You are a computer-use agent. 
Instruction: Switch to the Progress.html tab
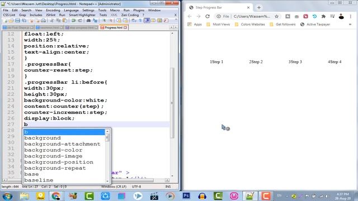point(114,27)
